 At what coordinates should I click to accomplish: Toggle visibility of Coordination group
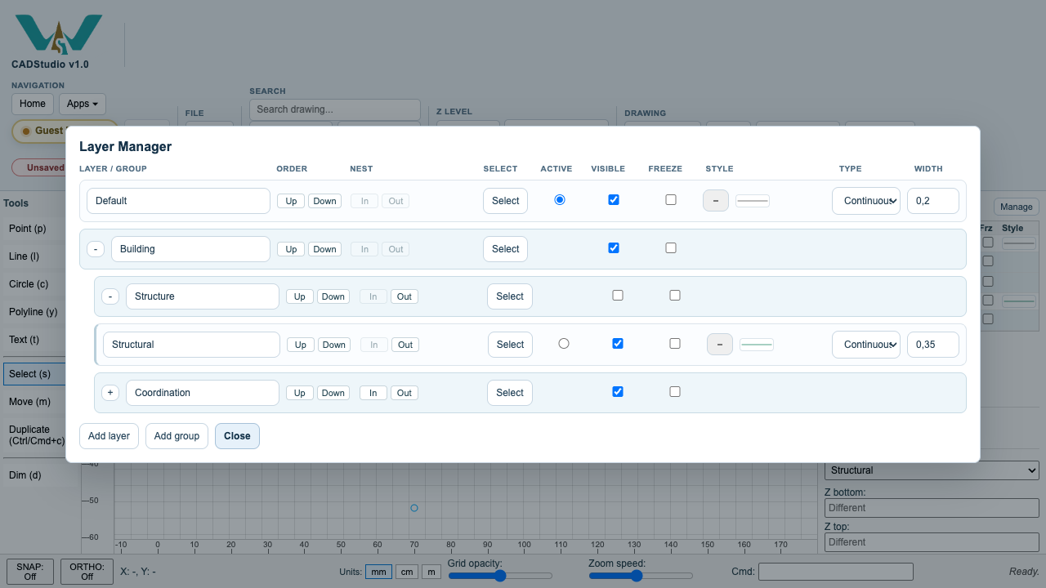[x=618, y=392]
